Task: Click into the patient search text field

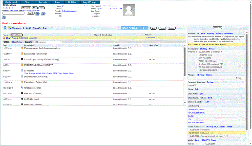Action: 13,13
